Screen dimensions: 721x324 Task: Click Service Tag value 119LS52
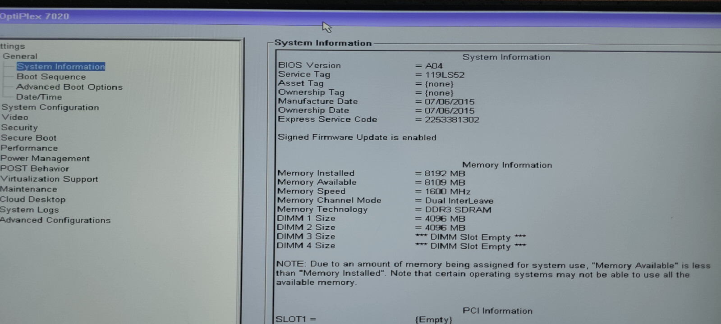(x=445, y=75)
